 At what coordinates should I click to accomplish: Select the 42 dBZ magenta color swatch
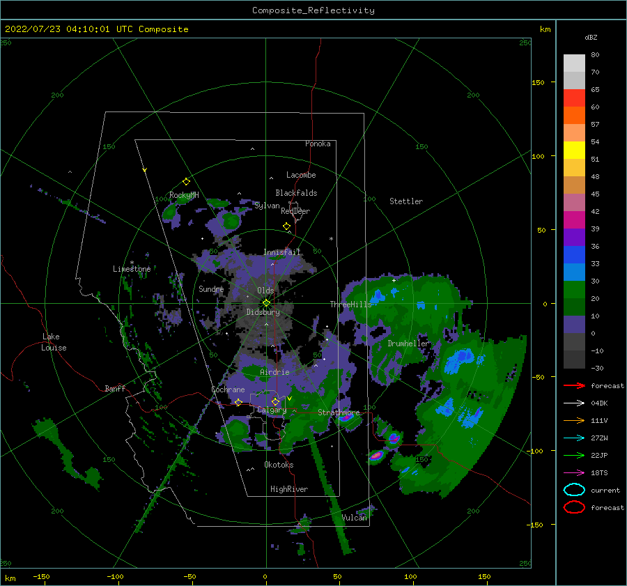574,219
